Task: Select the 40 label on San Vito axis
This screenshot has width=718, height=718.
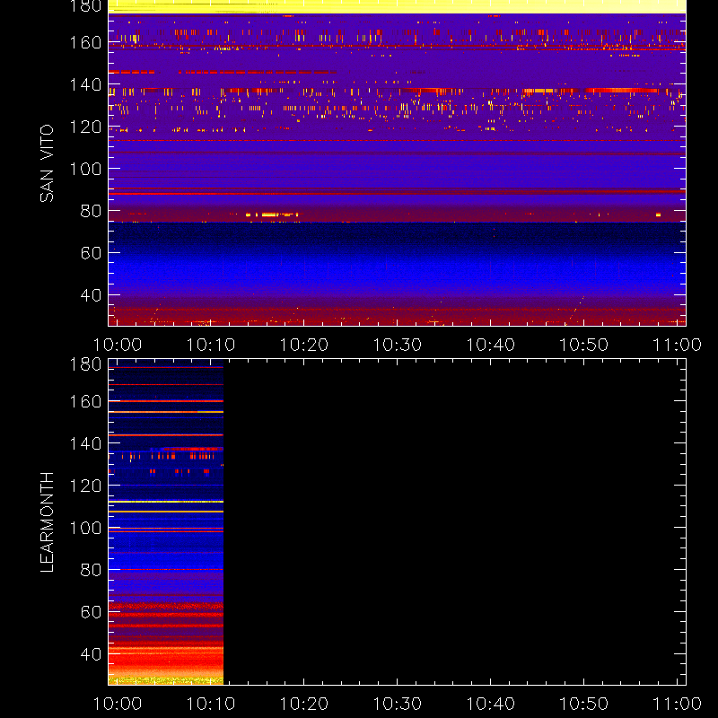Action: point(91,295)
